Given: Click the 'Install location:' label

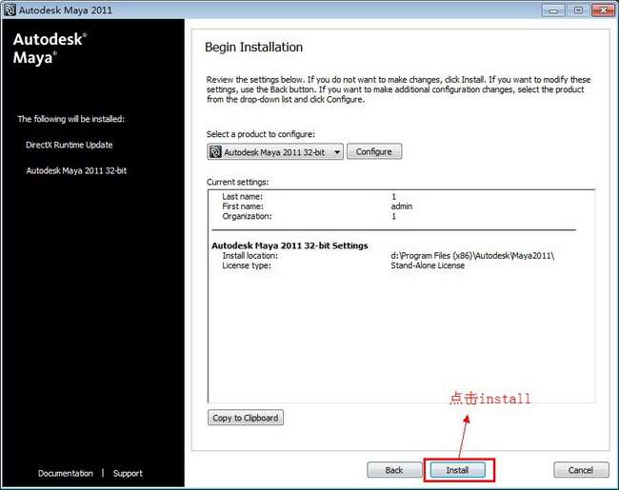Looking at the screenshot, I should click(250, 256).
